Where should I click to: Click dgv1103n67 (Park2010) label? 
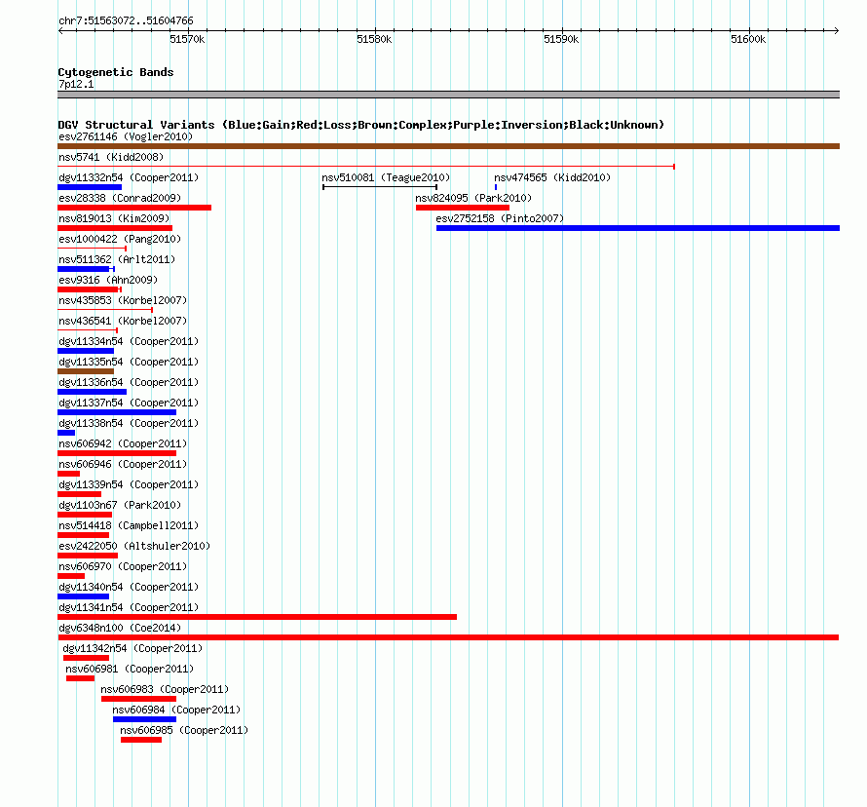120,505
